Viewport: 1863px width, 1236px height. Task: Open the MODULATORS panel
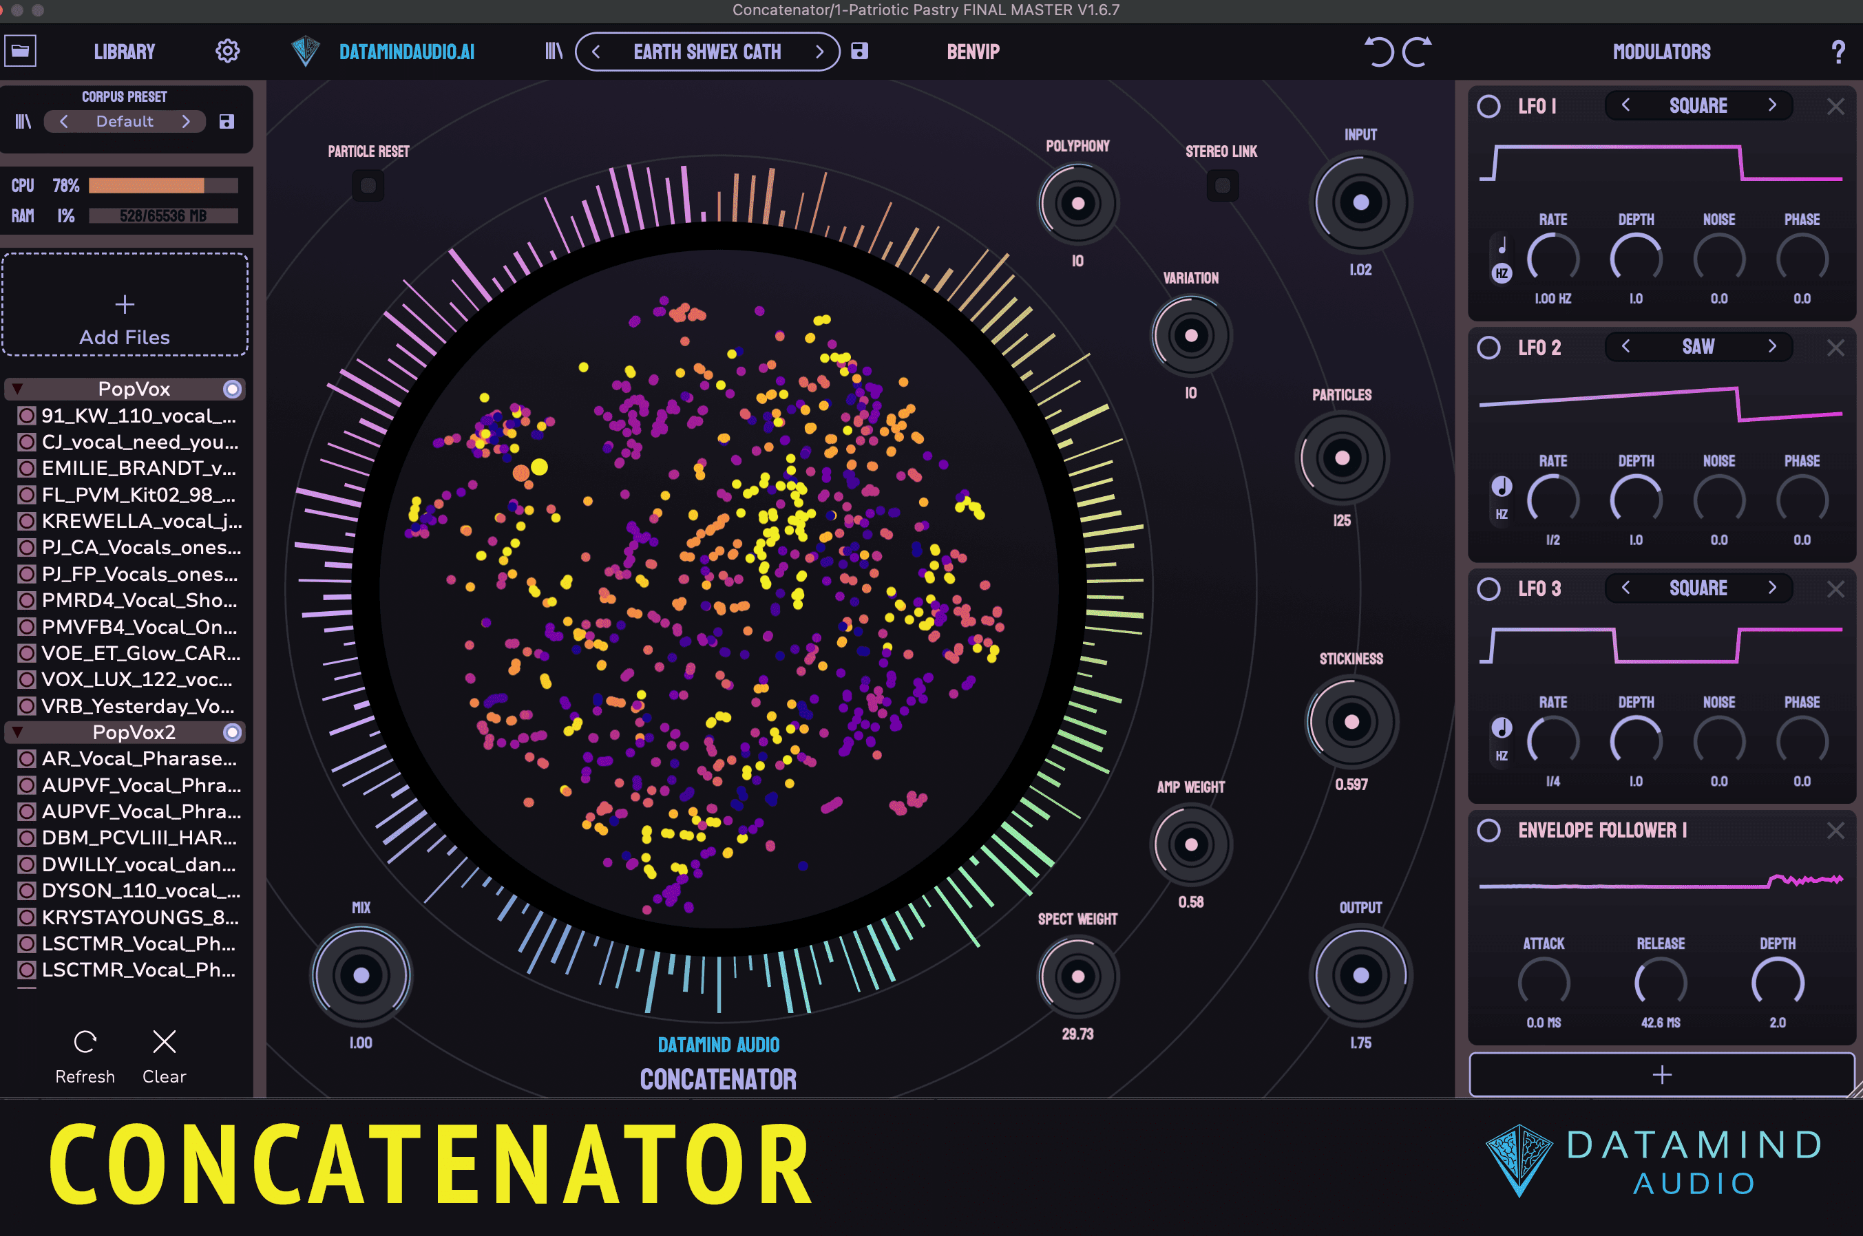[x=1661, y=51]
